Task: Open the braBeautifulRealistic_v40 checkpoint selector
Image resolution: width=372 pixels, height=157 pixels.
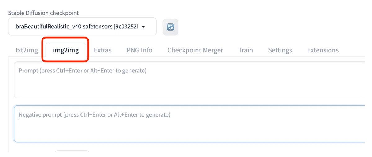Action: [82, 27]
